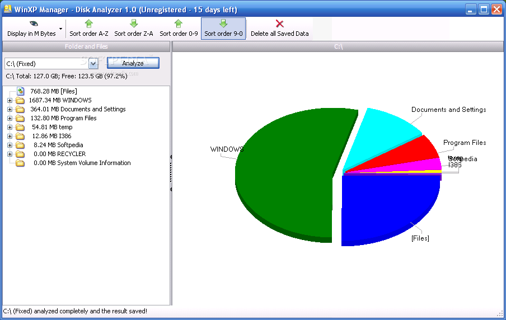Expand the temp folder node

coord(10,128)
